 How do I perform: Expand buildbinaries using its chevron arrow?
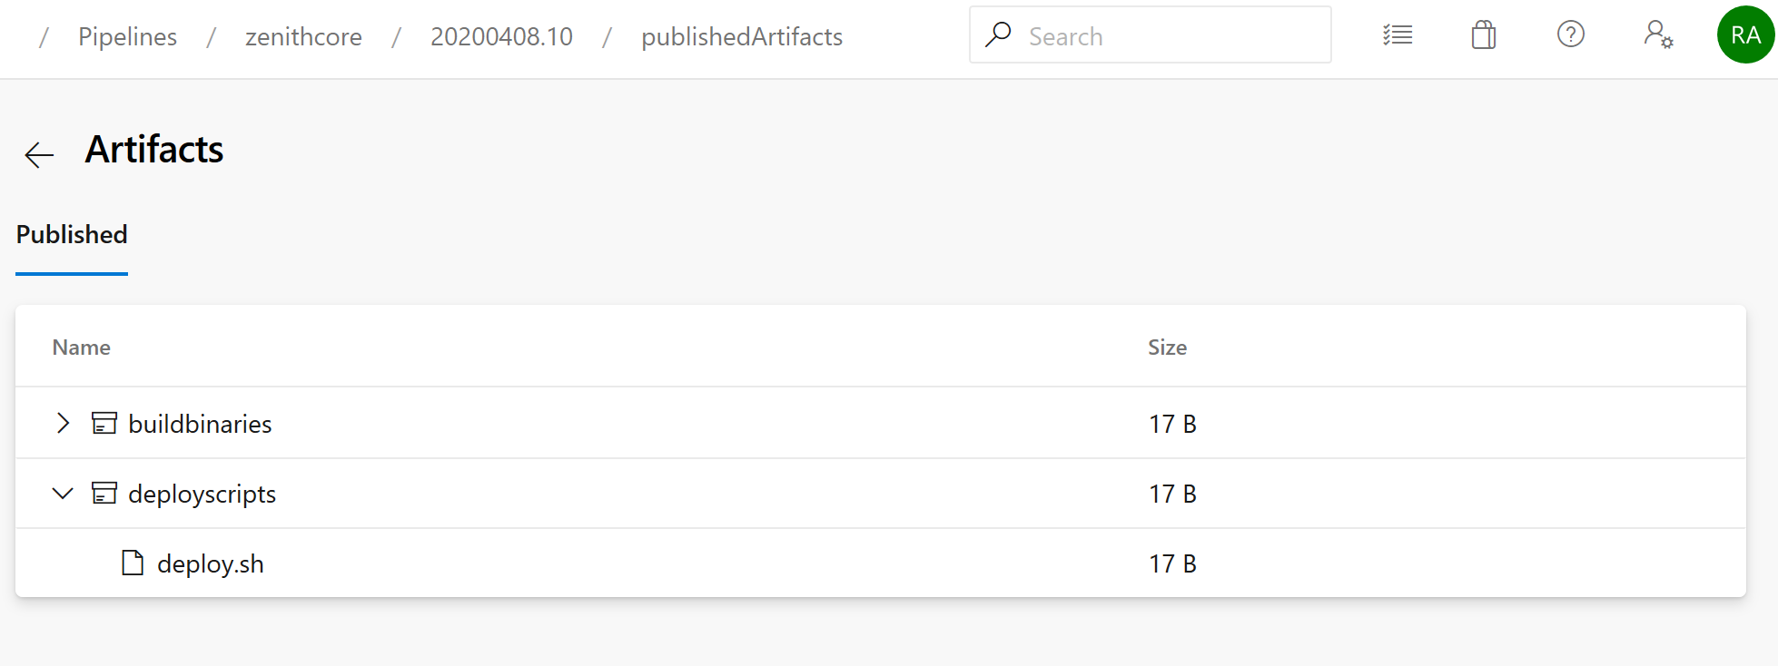[x=63, y=423]
